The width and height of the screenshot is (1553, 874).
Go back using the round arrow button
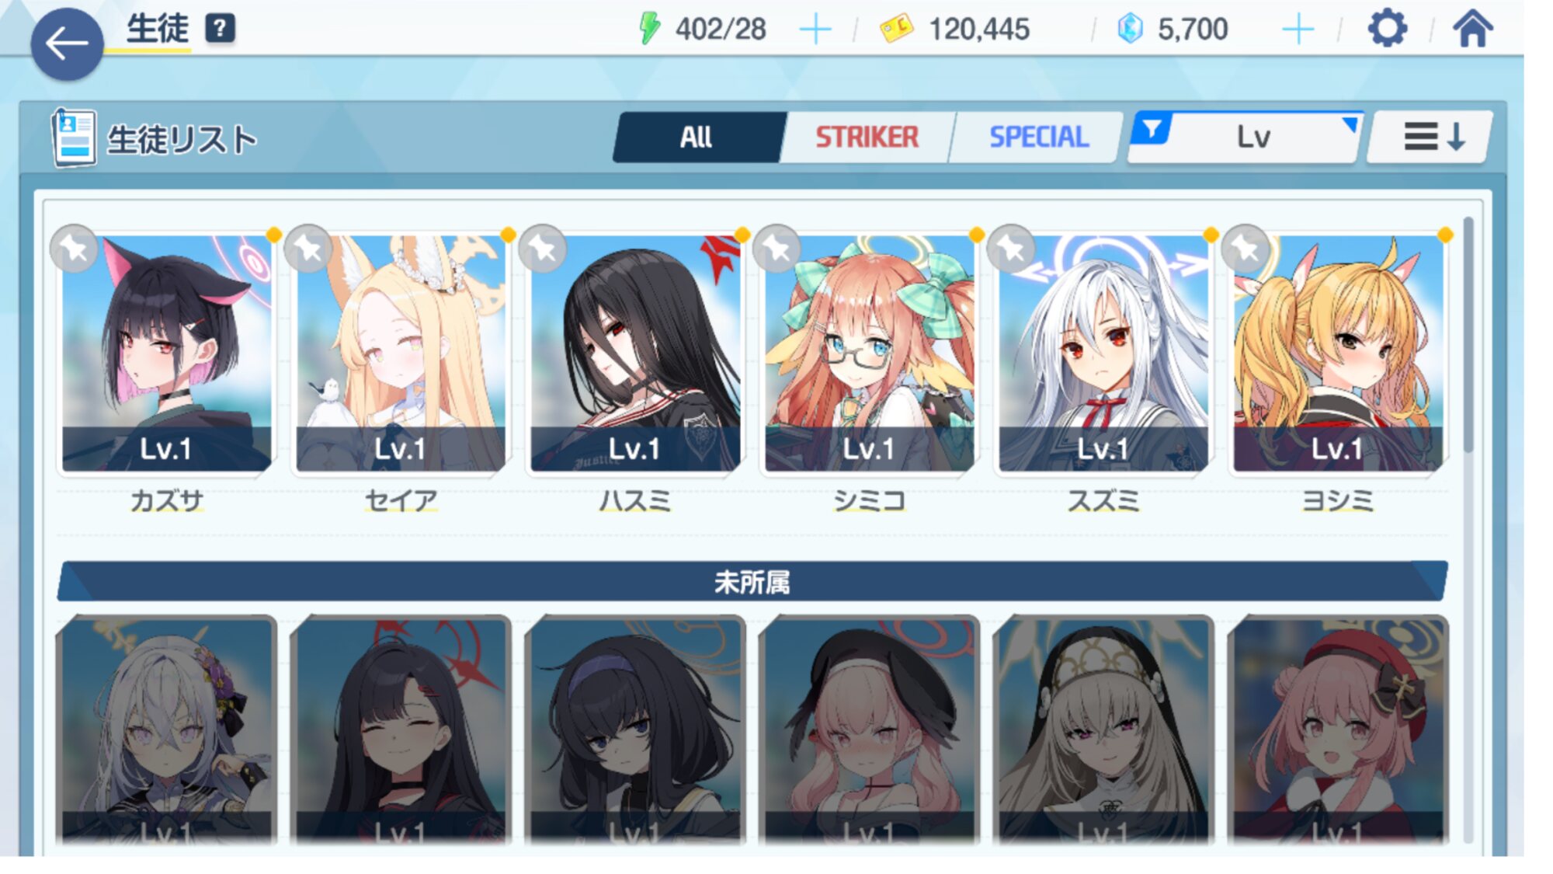pyautogui.click(x=67, y=44)
